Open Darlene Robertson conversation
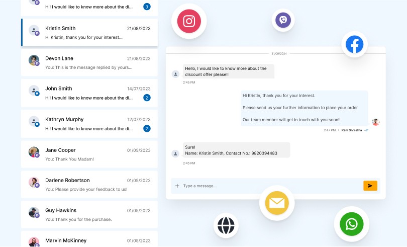 (x=89, y=184)
